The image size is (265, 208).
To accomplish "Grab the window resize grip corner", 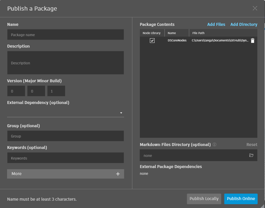I will [263, 206].
